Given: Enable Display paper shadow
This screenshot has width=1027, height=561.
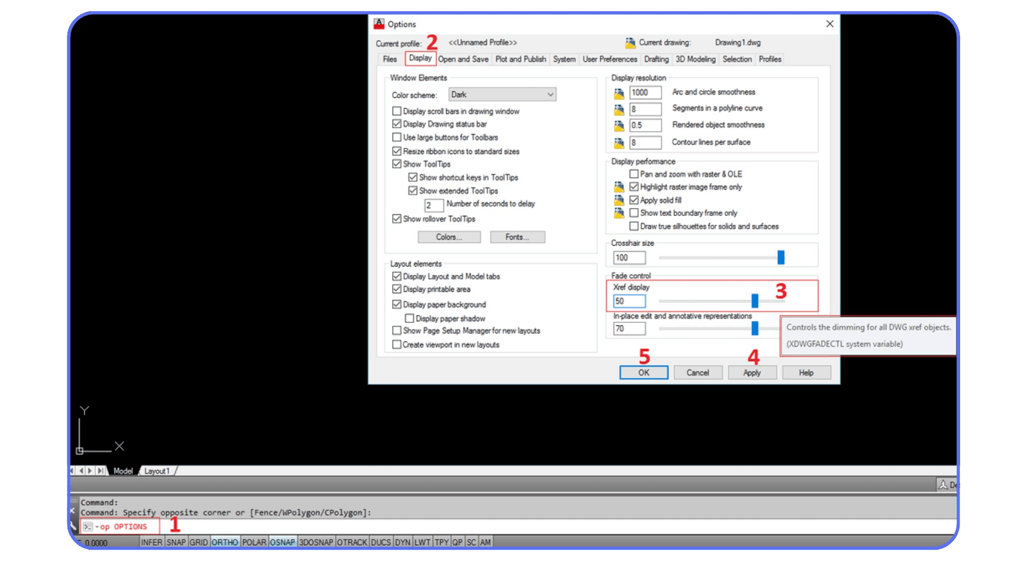Looking at the screenshot, I should point(410,318).
